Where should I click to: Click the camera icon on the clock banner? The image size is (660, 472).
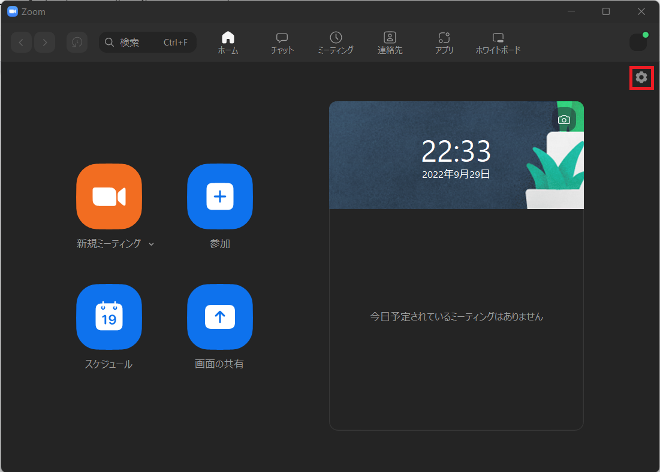[x=563, y=120]
